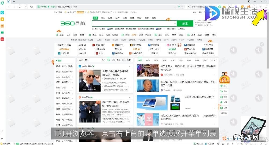This screenshot has height=145, width=269.
Task: Click the green home icon in category nav
Action: 57,35
